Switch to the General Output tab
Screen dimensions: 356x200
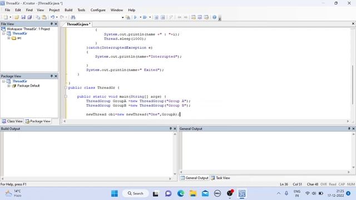[x=194, y=178]
